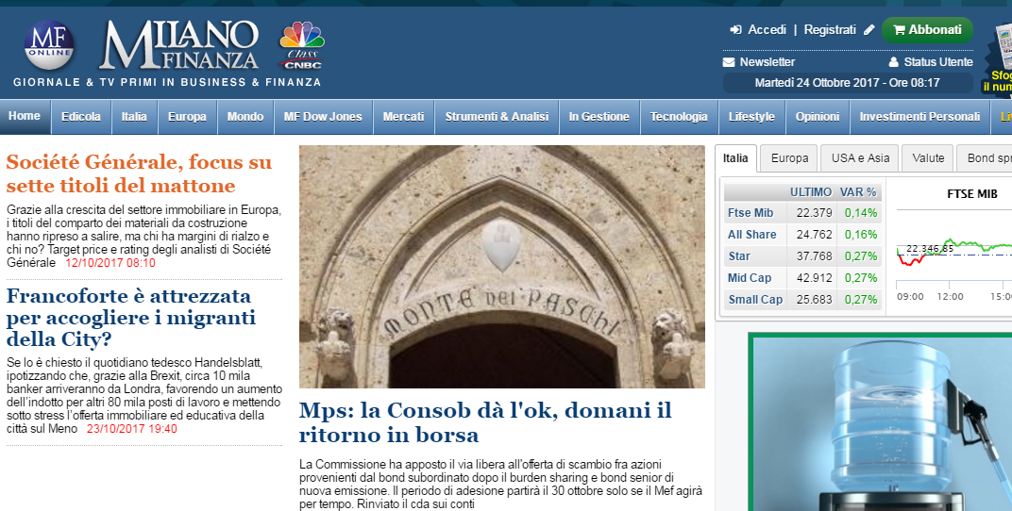Open the Strumenti & Analisi menu
This screenshot has width=1012, height=511.
pyautogui.click(x=497, y=117)
